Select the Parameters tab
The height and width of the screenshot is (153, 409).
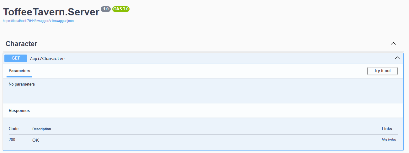click(x=19, y=71)
